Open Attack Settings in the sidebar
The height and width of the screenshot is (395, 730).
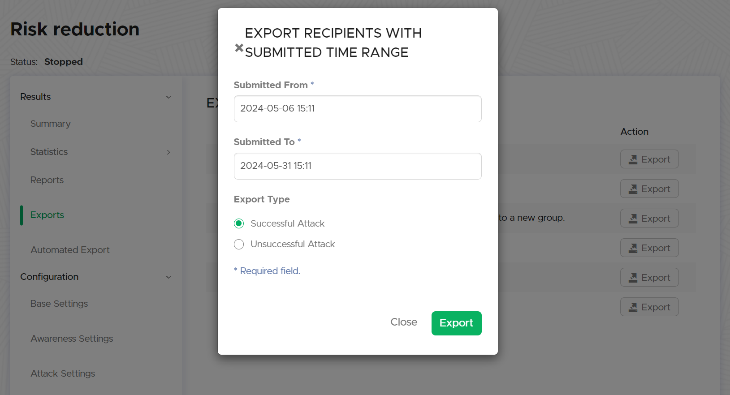pos(63,374)
